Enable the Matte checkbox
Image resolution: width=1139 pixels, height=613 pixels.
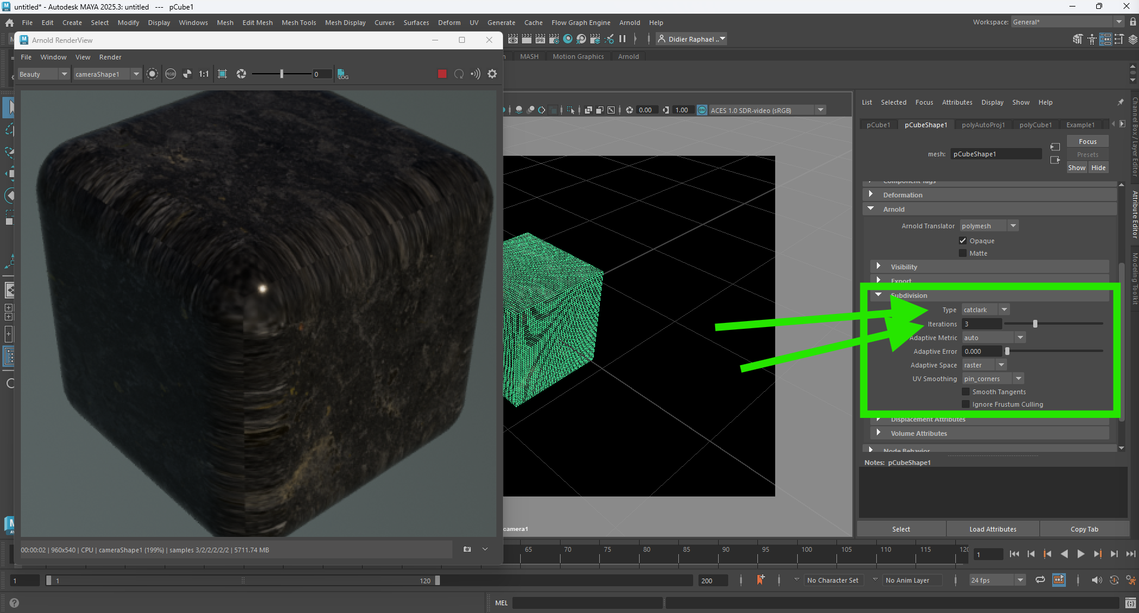pyautogui.click(x=963, y=253)
